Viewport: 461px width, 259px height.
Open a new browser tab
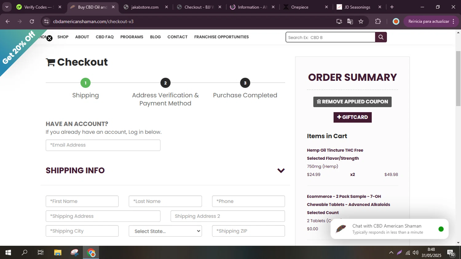pyautogui.click(x=392, y=7)
